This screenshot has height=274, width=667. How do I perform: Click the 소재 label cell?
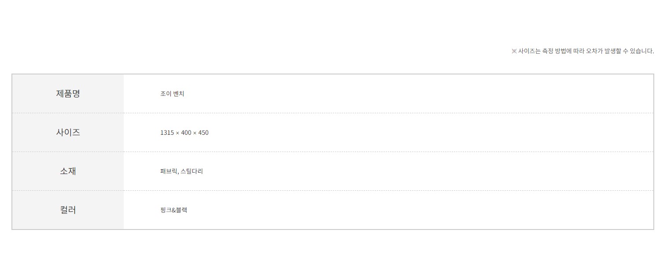click(x=68, y=171)
